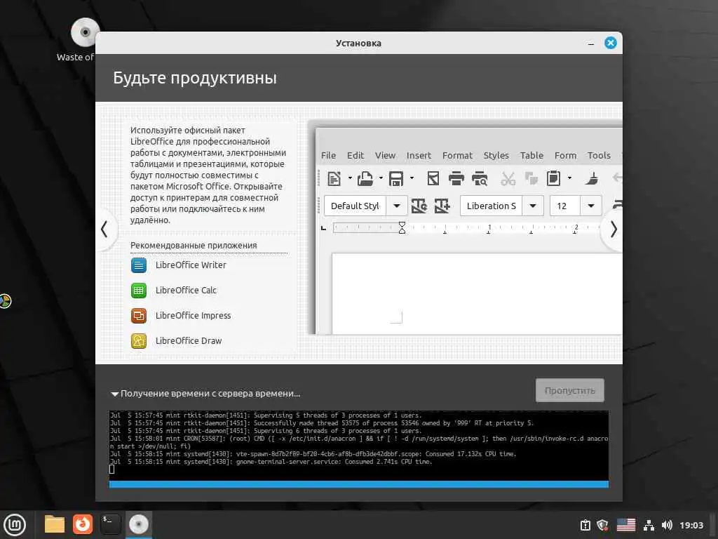Screen dimensions: 718x539
Task: Expand Save dropdown arrow in preview toolbar
Action: [x=412, y=178]
